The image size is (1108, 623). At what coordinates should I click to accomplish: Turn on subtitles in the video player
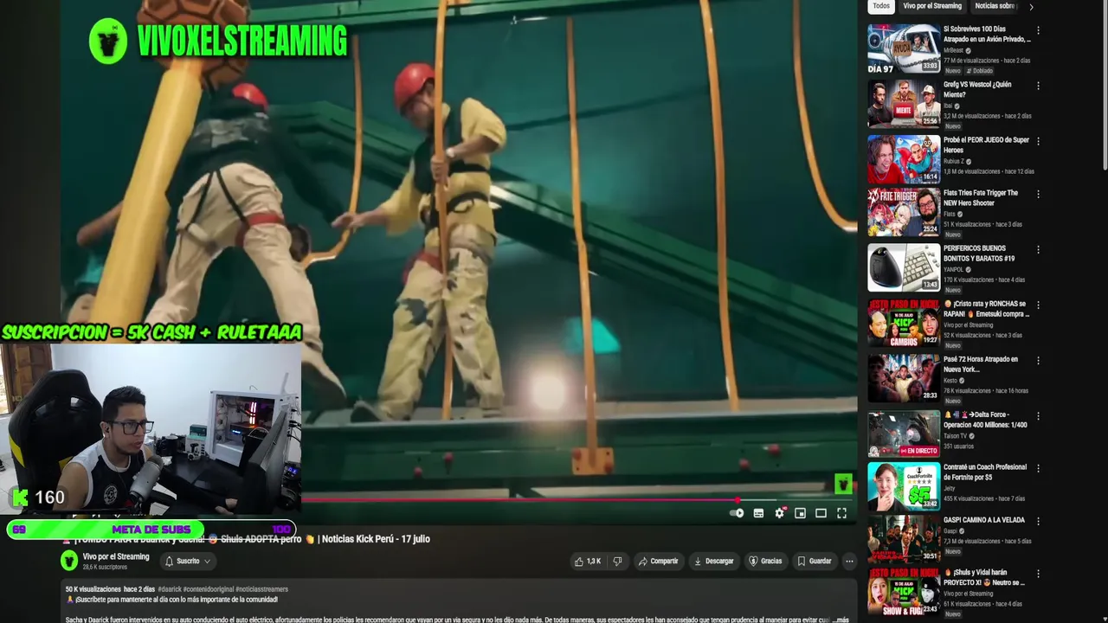[758, 513]
